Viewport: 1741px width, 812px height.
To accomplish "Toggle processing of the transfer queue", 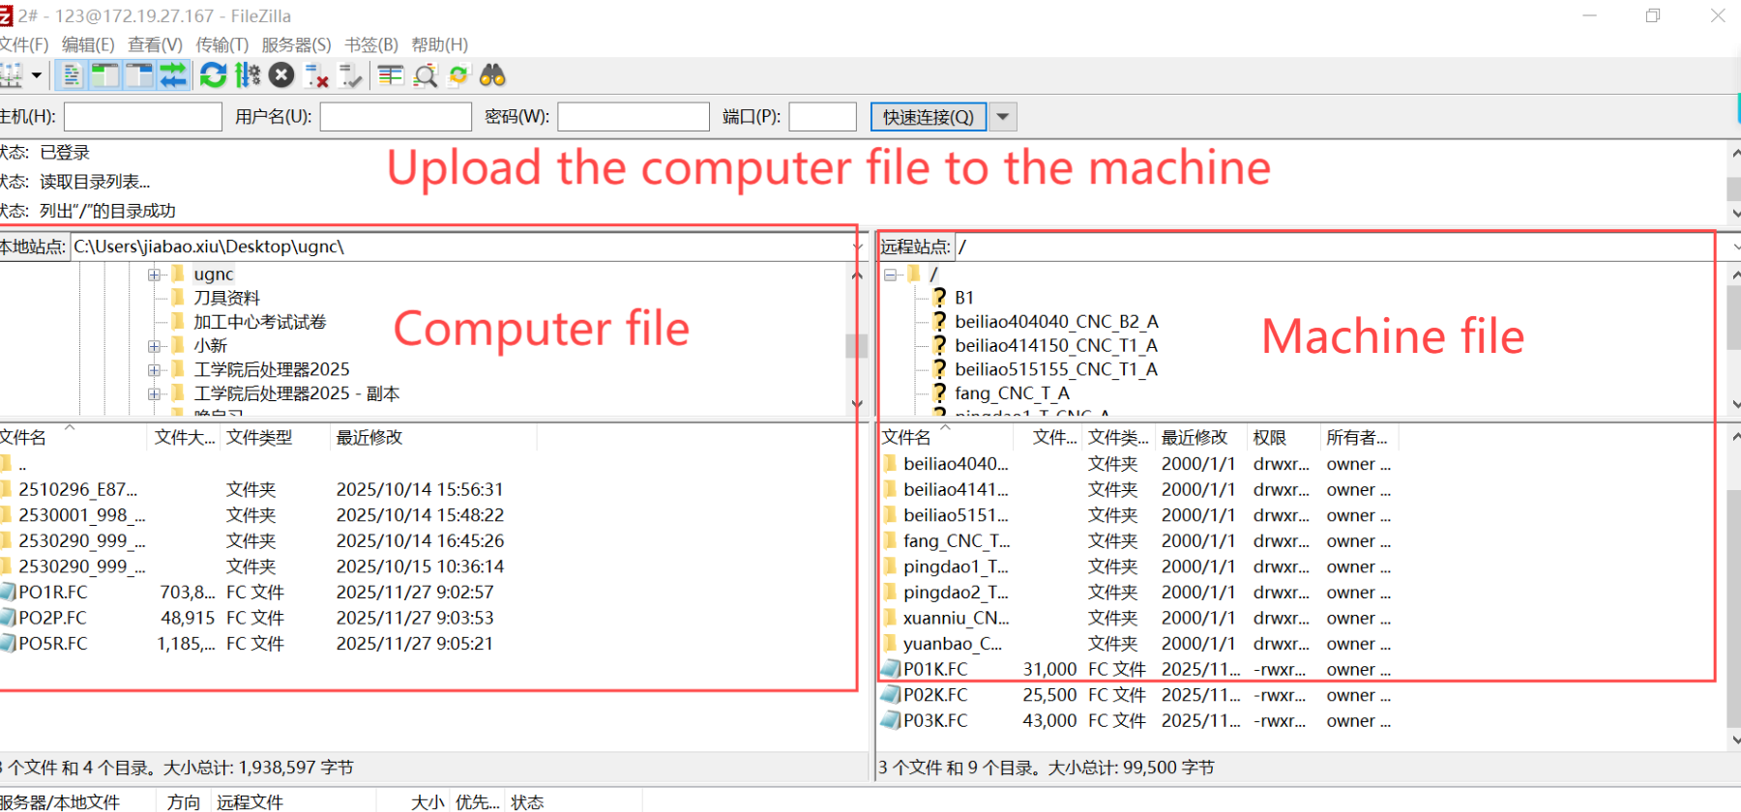I will pyautogui.click(x=248, y=75).
